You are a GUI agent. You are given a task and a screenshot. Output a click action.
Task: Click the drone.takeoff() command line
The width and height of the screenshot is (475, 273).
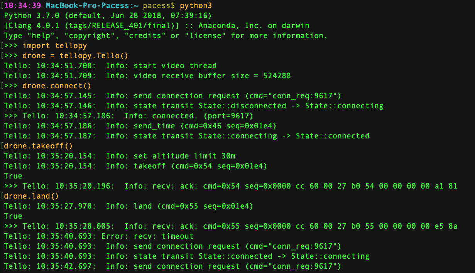tap(38, 146)
